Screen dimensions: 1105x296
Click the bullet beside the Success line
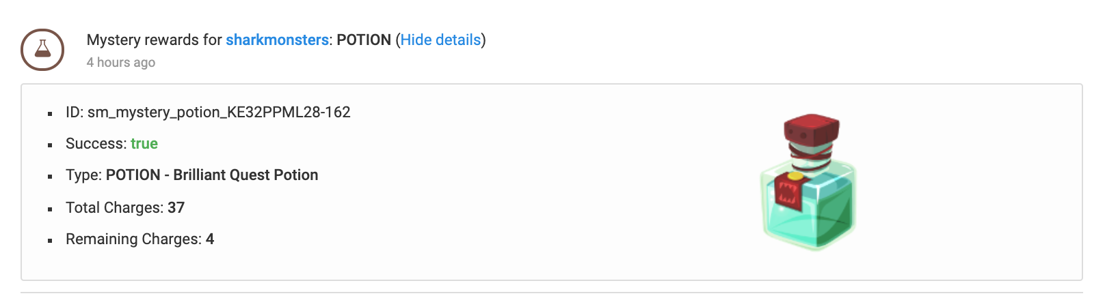(x=50, y=145)
